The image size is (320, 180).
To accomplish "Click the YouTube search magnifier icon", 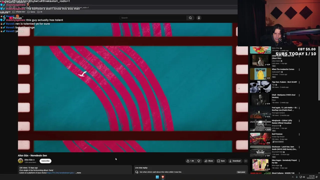I will (190, 18).
